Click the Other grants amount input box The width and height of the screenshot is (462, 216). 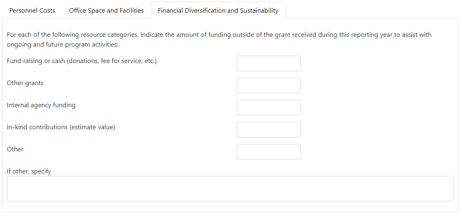click(268, 85)
